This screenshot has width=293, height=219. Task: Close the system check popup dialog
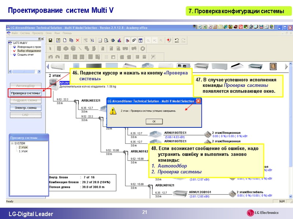[x=198, y=101]
